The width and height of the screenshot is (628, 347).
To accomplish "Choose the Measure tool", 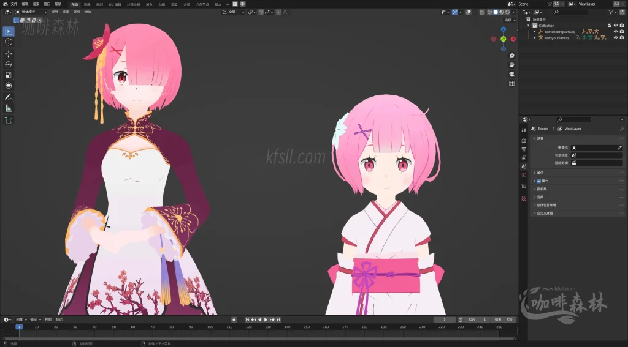I will pyautogui.click(x=9, y=108).
